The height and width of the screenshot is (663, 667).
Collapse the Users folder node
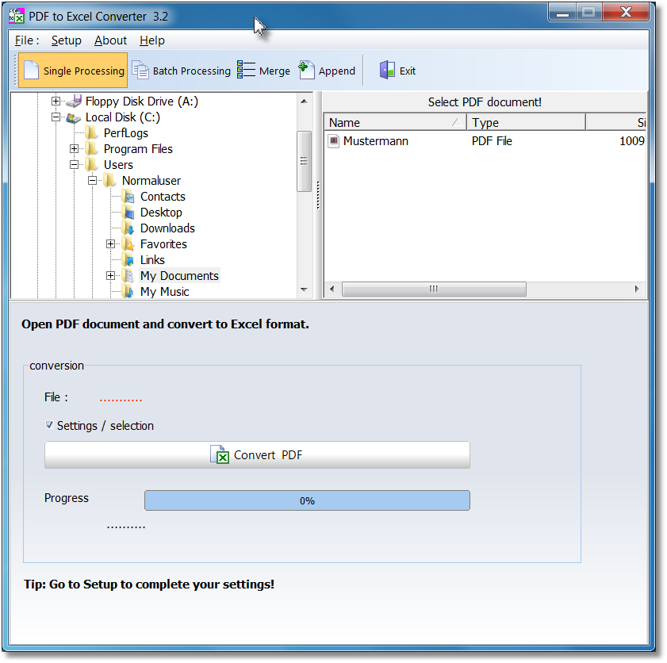pyautogui.click(x=74, y=165)
